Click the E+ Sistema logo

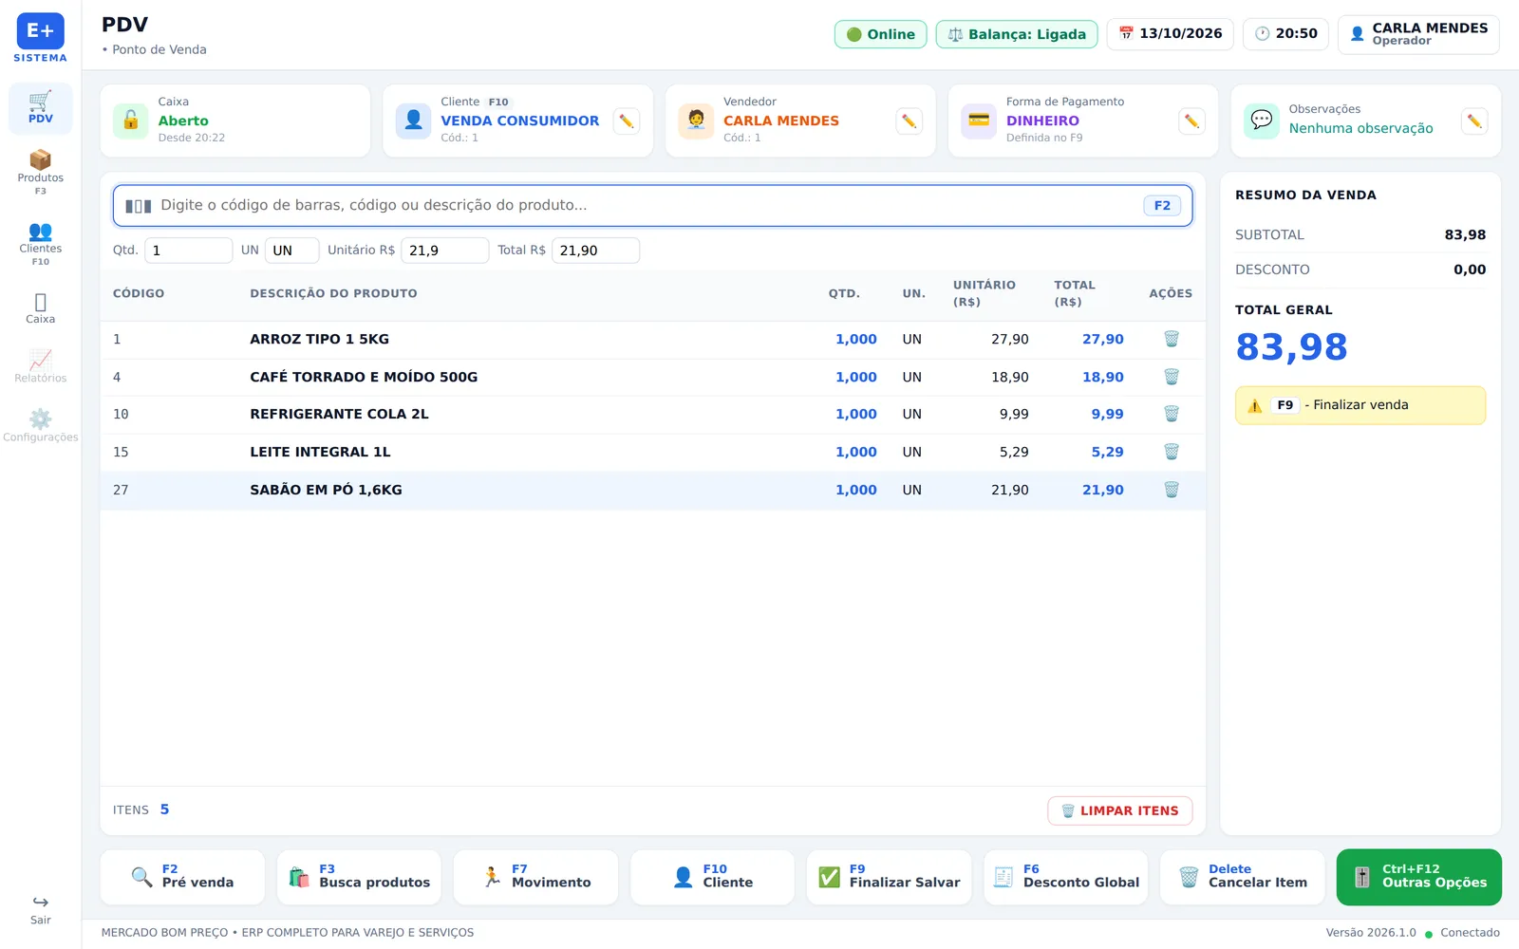click(x=40, y=38)
